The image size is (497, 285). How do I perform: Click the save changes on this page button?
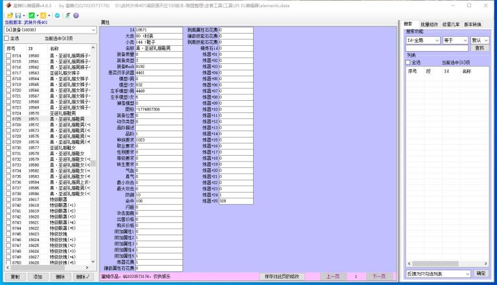[282, 277]
